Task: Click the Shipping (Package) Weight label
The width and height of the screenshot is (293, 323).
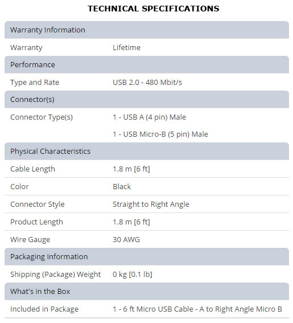Action: (x=56, y=275)
